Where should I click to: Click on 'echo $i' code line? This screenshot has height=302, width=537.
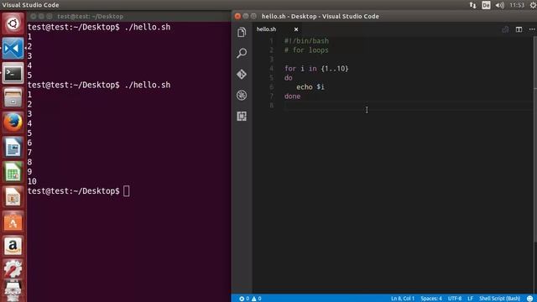pyautogui.click(x=310, y=87)
